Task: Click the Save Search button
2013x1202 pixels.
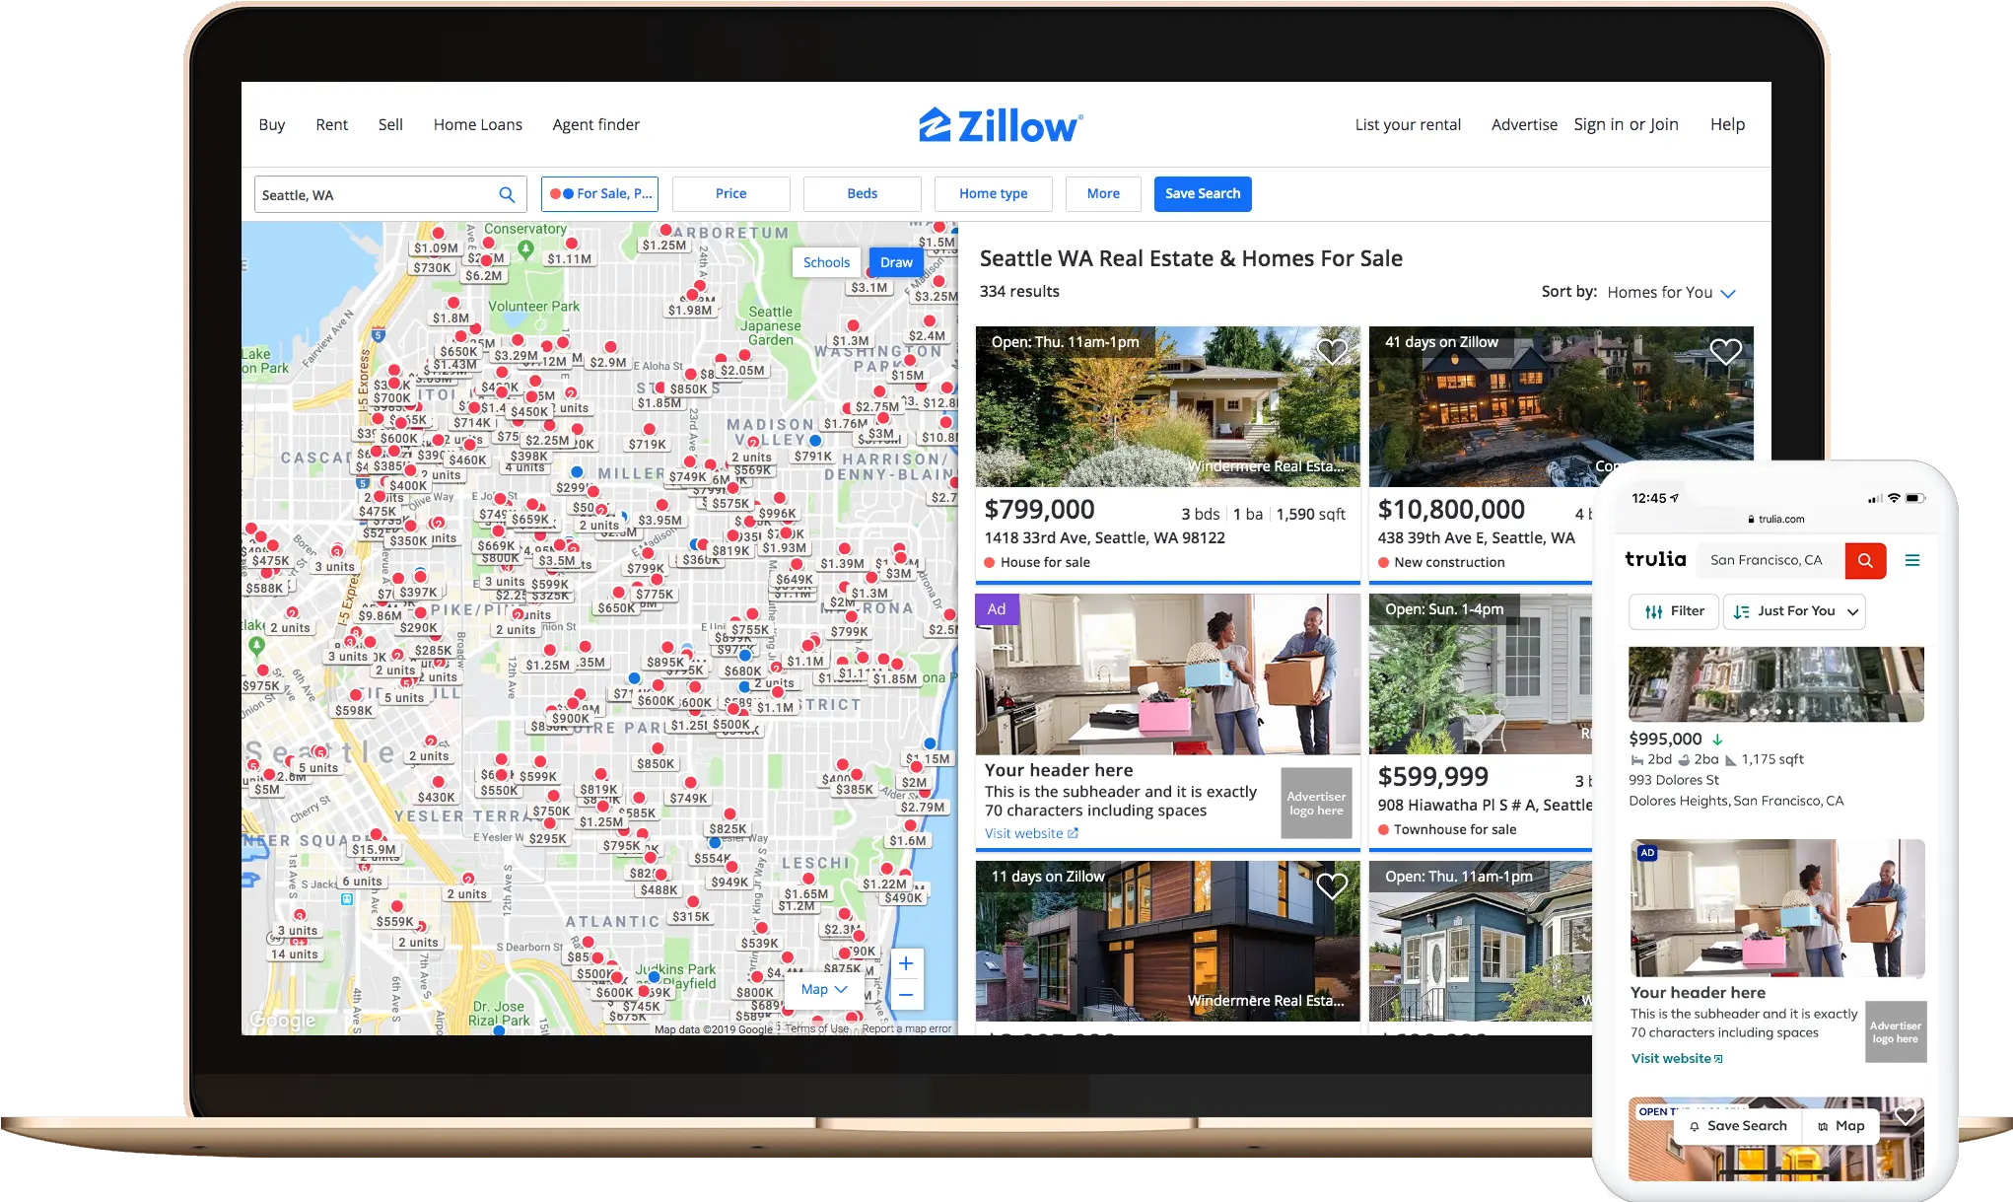Action: [1204, 193]
